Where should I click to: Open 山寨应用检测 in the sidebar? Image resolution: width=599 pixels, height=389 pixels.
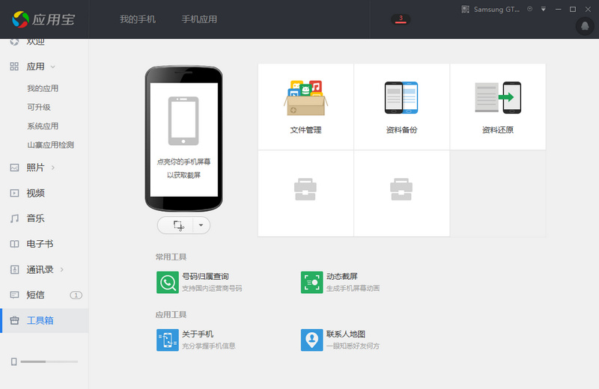[x=50, y=145]
